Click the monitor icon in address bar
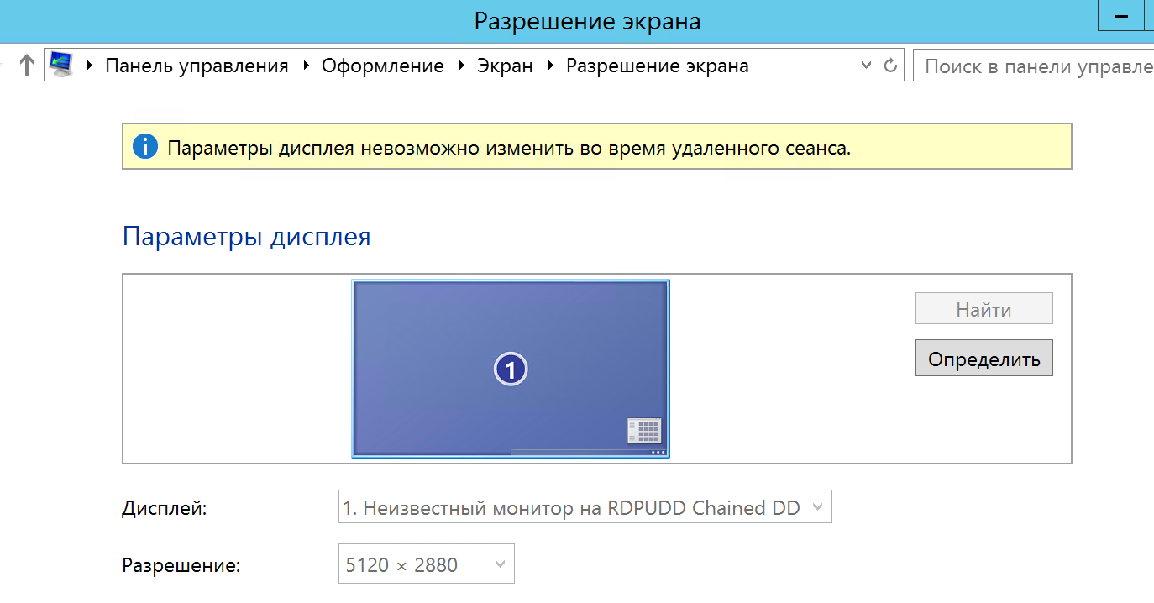The image size is (1154, 603). coord(60,65)
